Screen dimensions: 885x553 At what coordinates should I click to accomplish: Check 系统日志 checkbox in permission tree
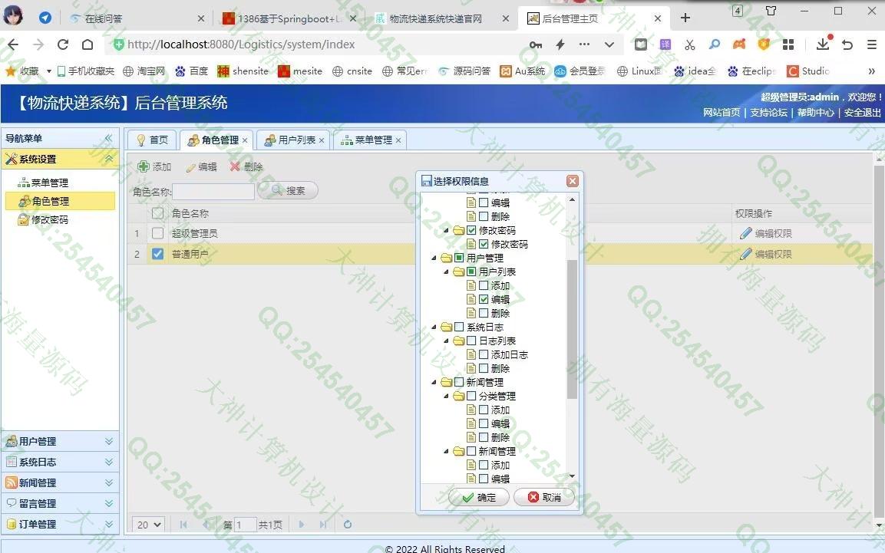tap(460, 327)
